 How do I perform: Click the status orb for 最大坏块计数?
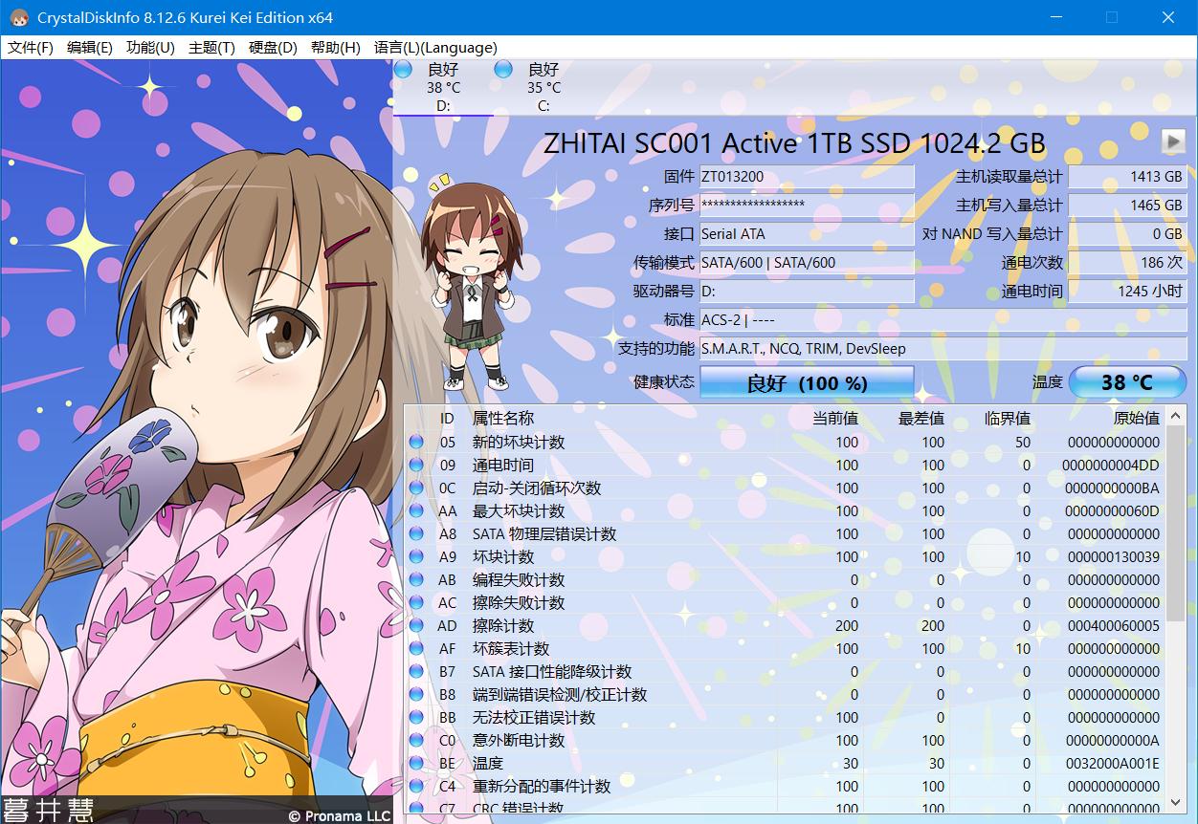[x=416, y=510]
